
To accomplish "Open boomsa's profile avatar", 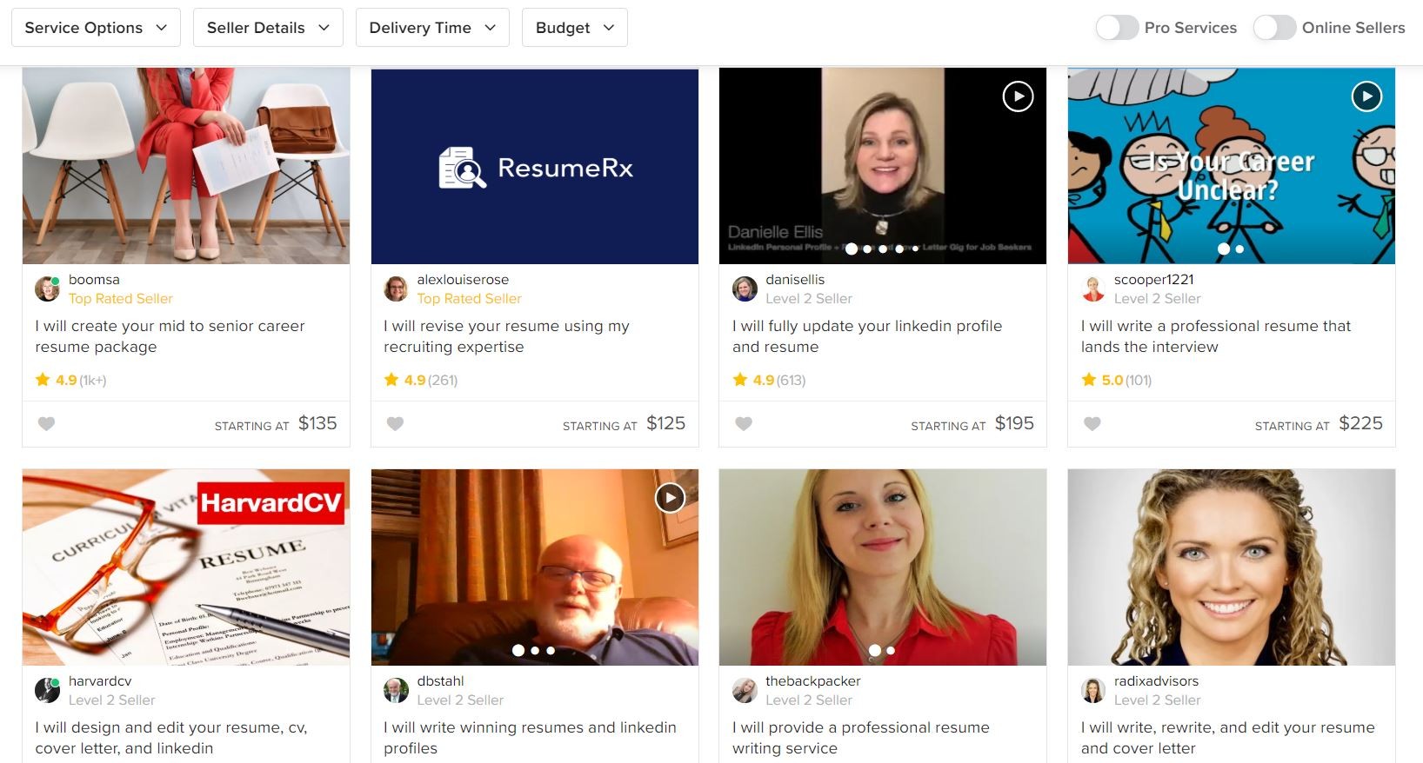I will click(47, 289).
